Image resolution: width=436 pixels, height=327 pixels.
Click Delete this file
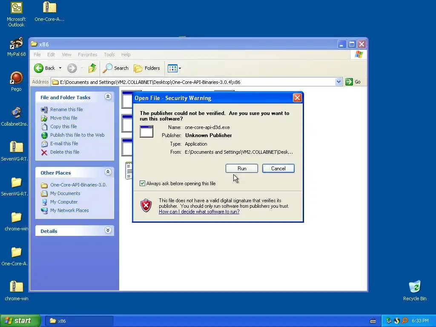point(65,152)
